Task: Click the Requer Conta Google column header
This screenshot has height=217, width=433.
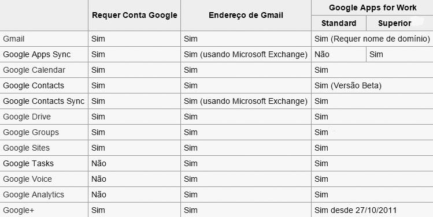Action: [135, 15]
